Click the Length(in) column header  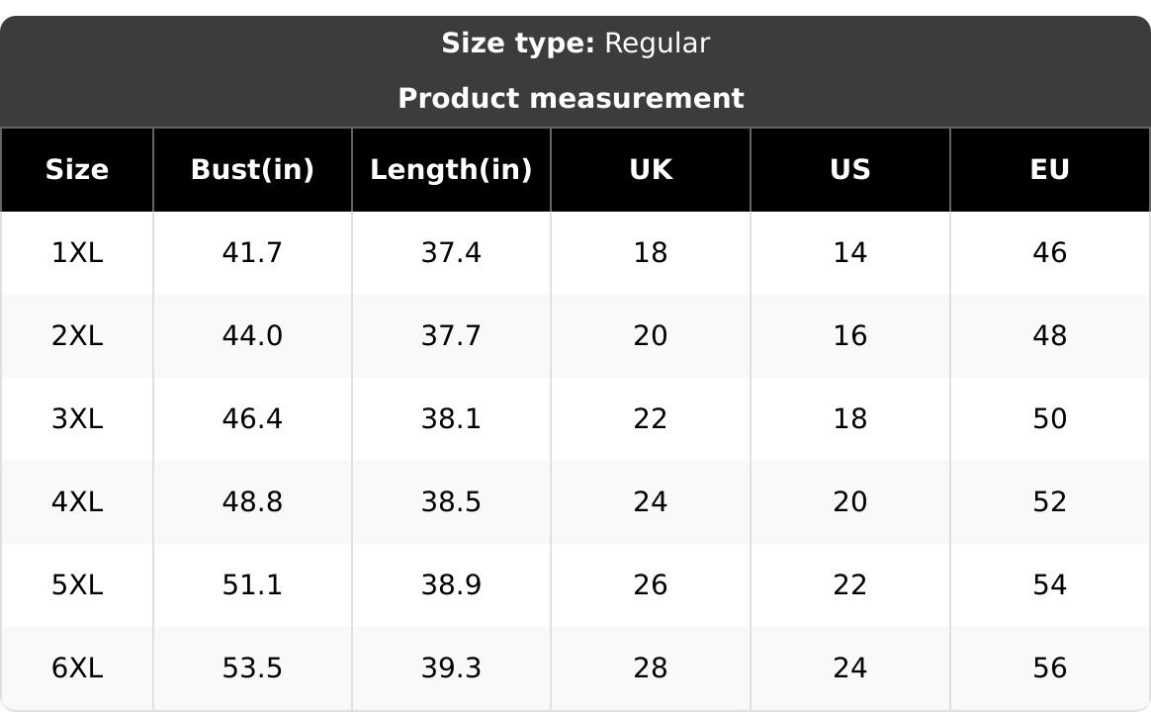(x=452, y=169)
